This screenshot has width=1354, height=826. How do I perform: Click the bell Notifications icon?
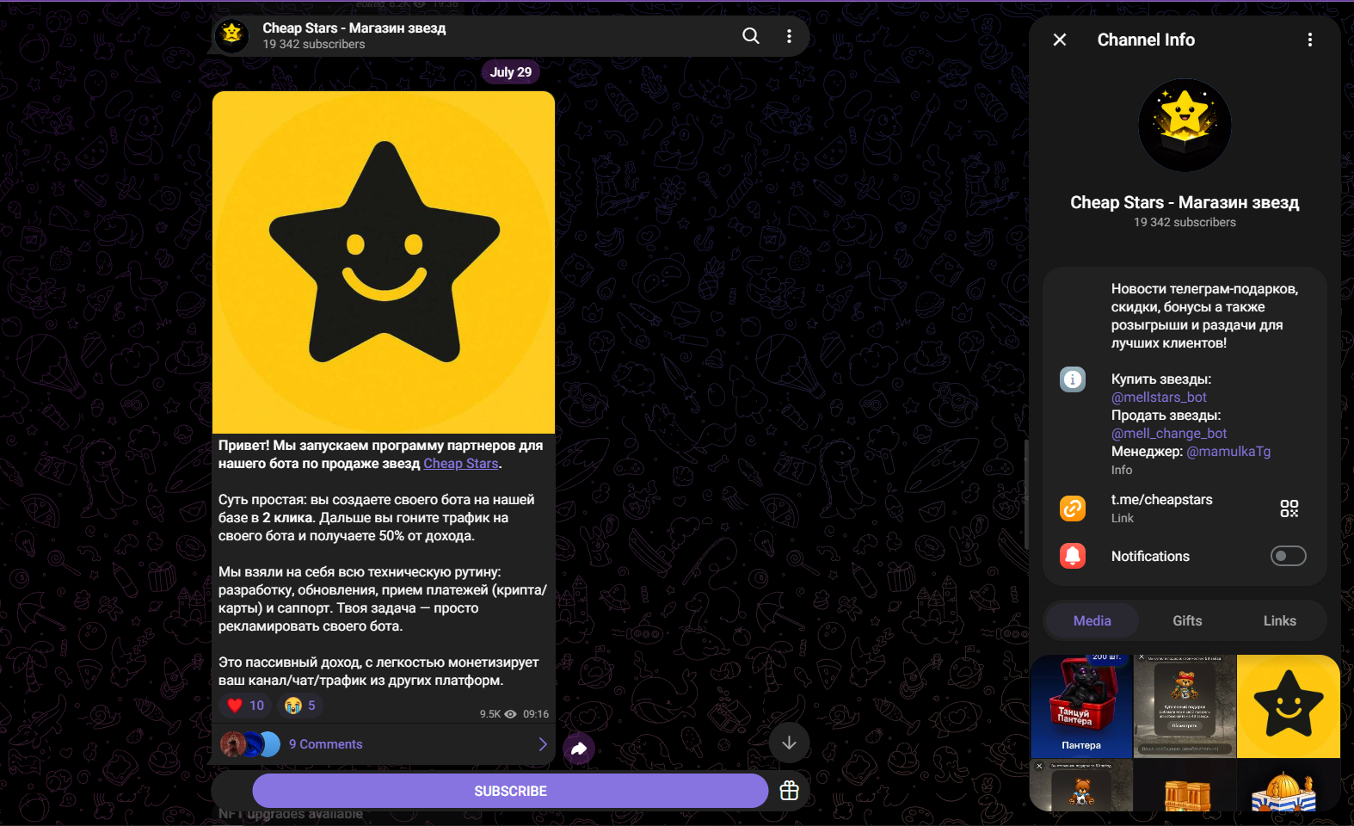pos(1073,556)
